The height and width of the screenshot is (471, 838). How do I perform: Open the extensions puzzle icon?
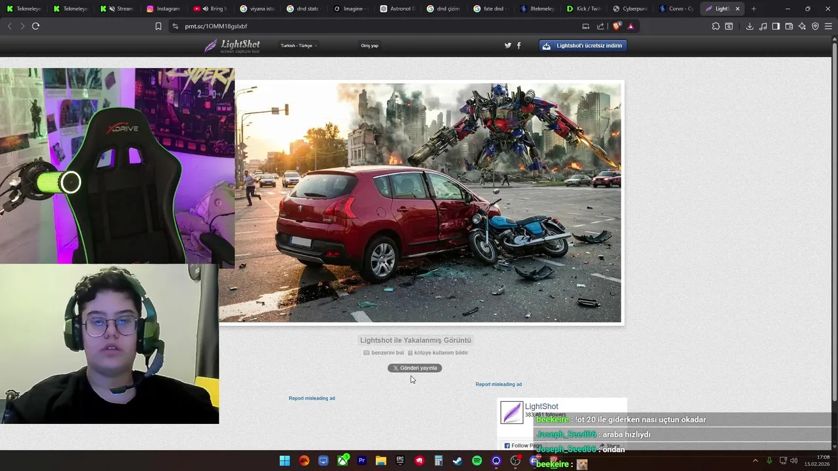point(716,26)
